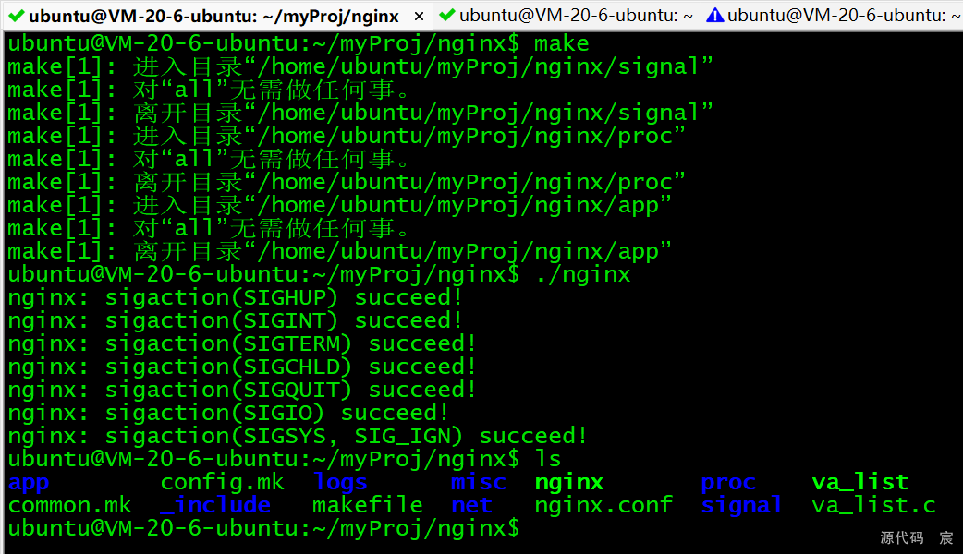Click the make line leaving /nginx/app directory
Image resolution: width=963 pixels, height=554 pixels.
point(339,251)
